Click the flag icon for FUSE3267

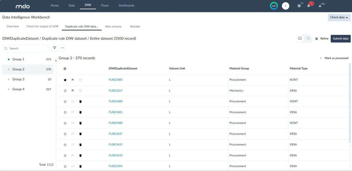tap(73, 91)
